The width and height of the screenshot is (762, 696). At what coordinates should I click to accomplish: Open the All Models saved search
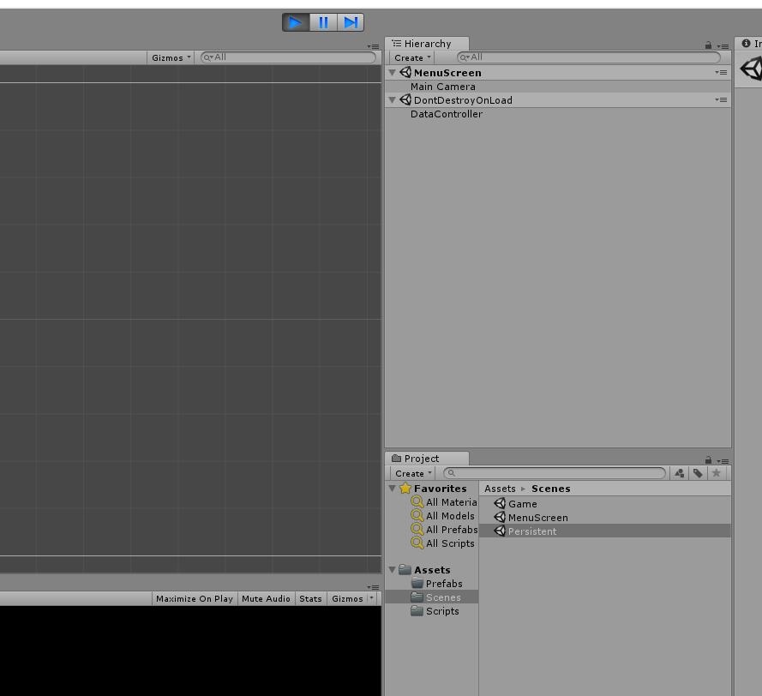(443, 516)
